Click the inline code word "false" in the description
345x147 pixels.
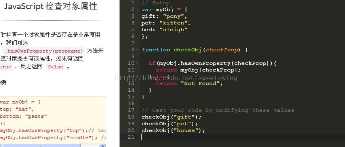click(55, 67)
